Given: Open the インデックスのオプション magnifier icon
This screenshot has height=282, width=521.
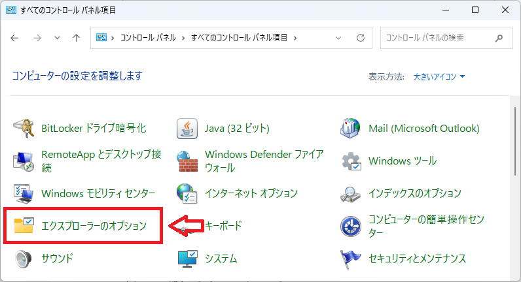Looking at the screenshot, I should [351, 194].
